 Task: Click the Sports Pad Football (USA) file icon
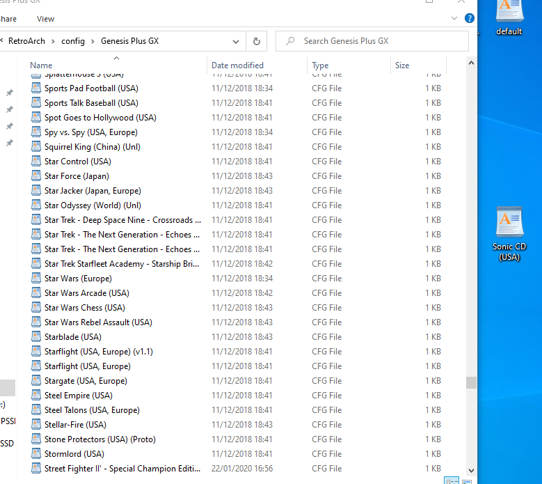pos(36,88)
